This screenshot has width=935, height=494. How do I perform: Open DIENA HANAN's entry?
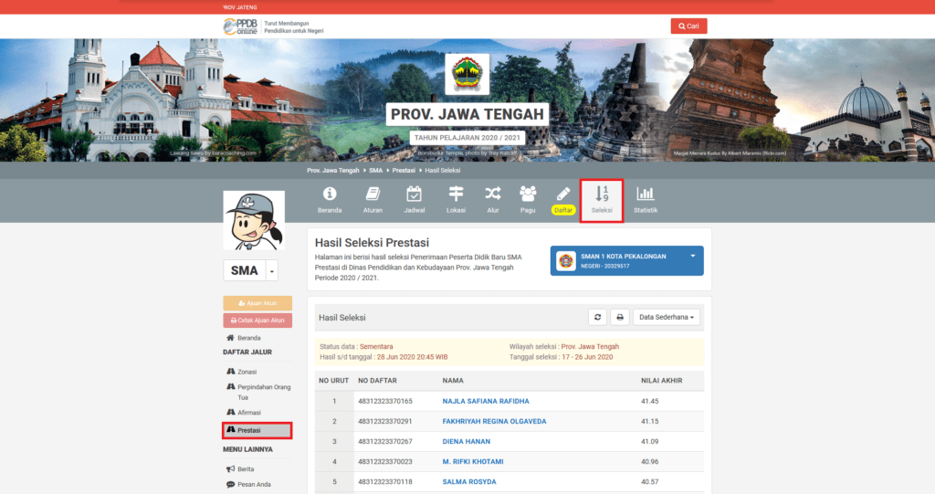[466, 442]
